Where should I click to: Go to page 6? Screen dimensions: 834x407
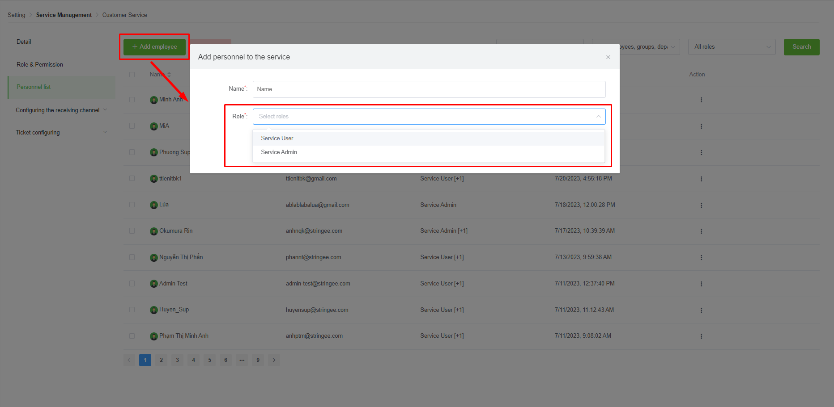226,360
